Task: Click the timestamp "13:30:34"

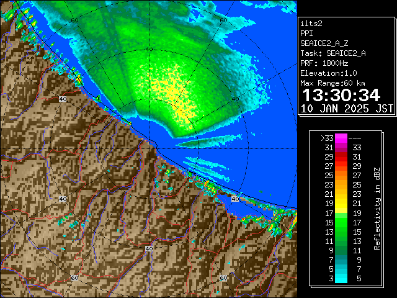Action: click(341, 96)
